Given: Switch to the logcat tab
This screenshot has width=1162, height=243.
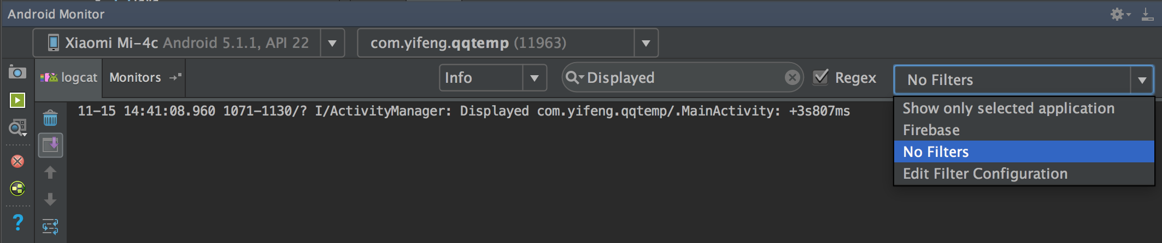Looking at the screenshot, I should click(69, 78).
